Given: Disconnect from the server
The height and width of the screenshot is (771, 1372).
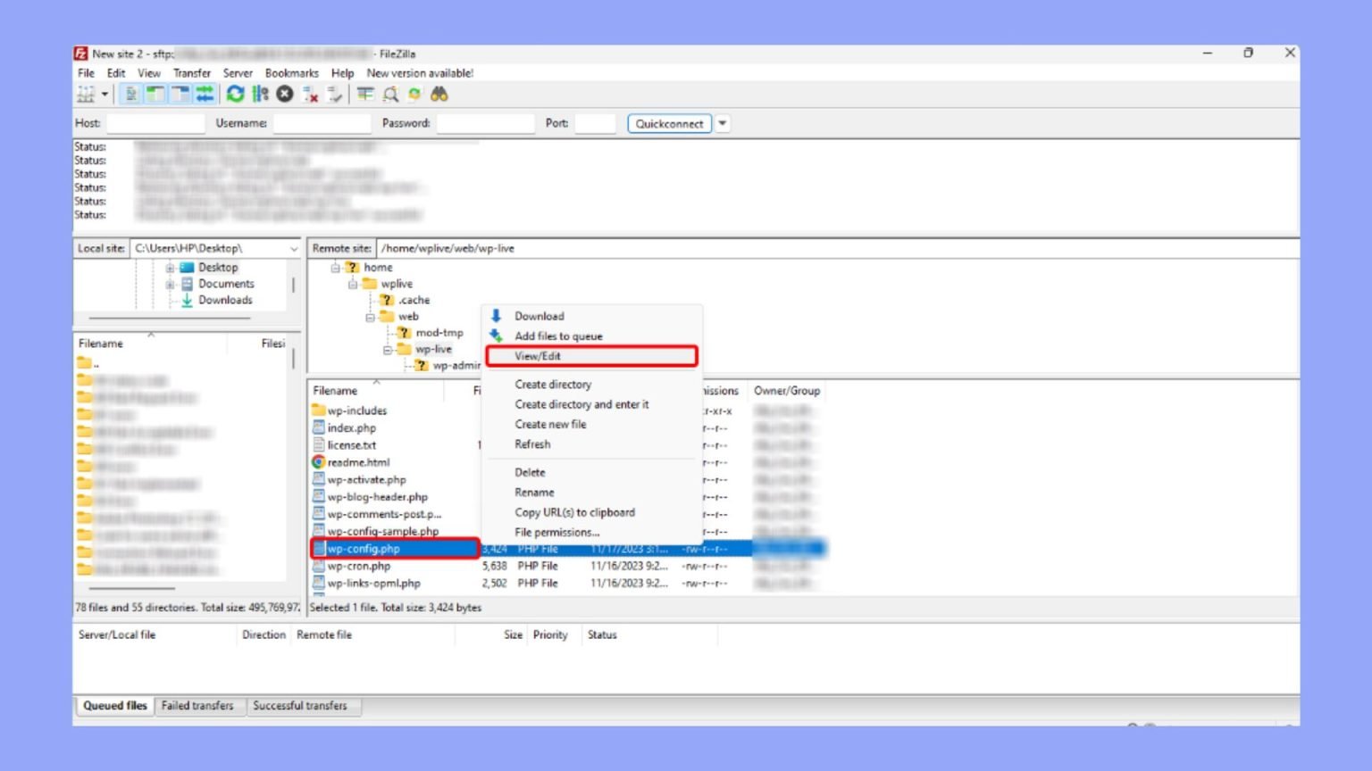Looking at the screenshot, I should (x=310, y=94).
